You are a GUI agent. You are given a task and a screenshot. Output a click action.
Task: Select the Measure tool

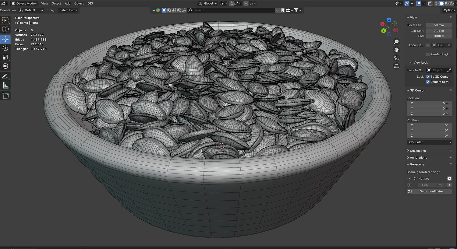(5, 86)
